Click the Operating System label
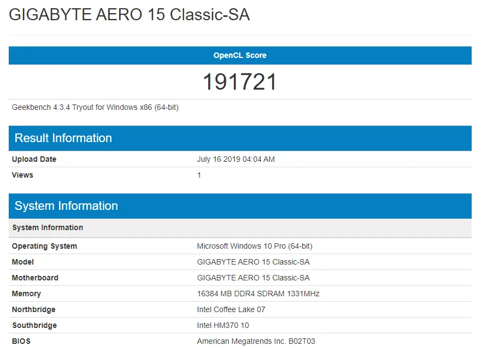The width and height of the screenshot is (482, 352). pos(44,247)
